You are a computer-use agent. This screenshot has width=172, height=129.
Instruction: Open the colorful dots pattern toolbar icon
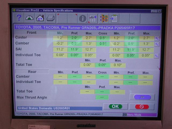tap(104, 19)
